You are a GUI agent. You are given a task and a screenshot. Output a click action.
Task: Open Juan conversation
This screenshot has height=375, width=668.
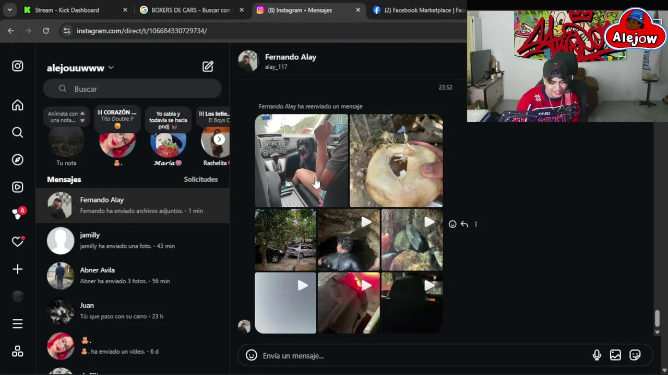click(133, 310)
